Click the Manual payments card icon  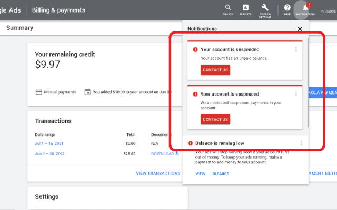[38, 92]
